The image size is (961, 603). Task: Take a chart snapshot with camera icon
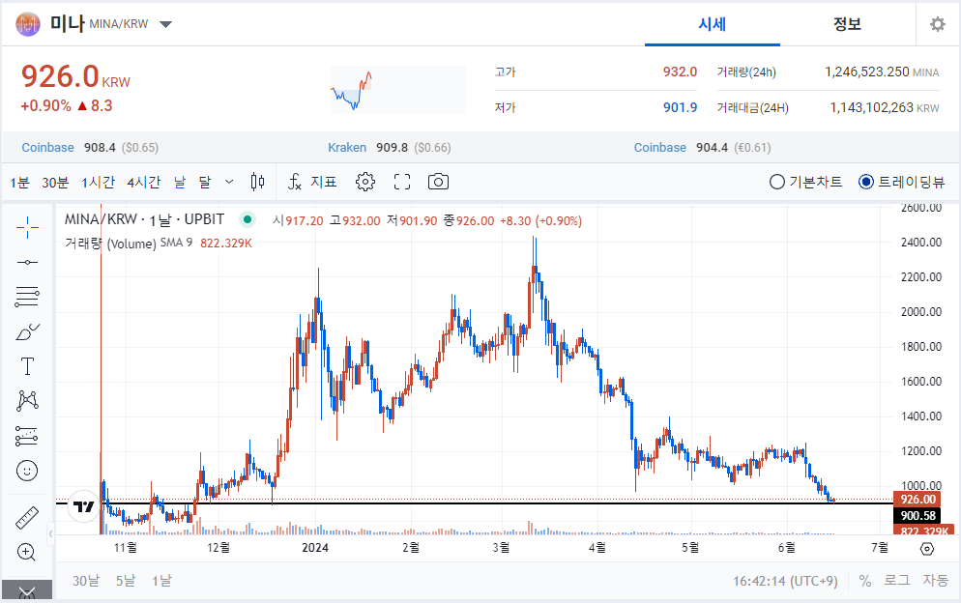pyautogui.click(x=438, y=182)
